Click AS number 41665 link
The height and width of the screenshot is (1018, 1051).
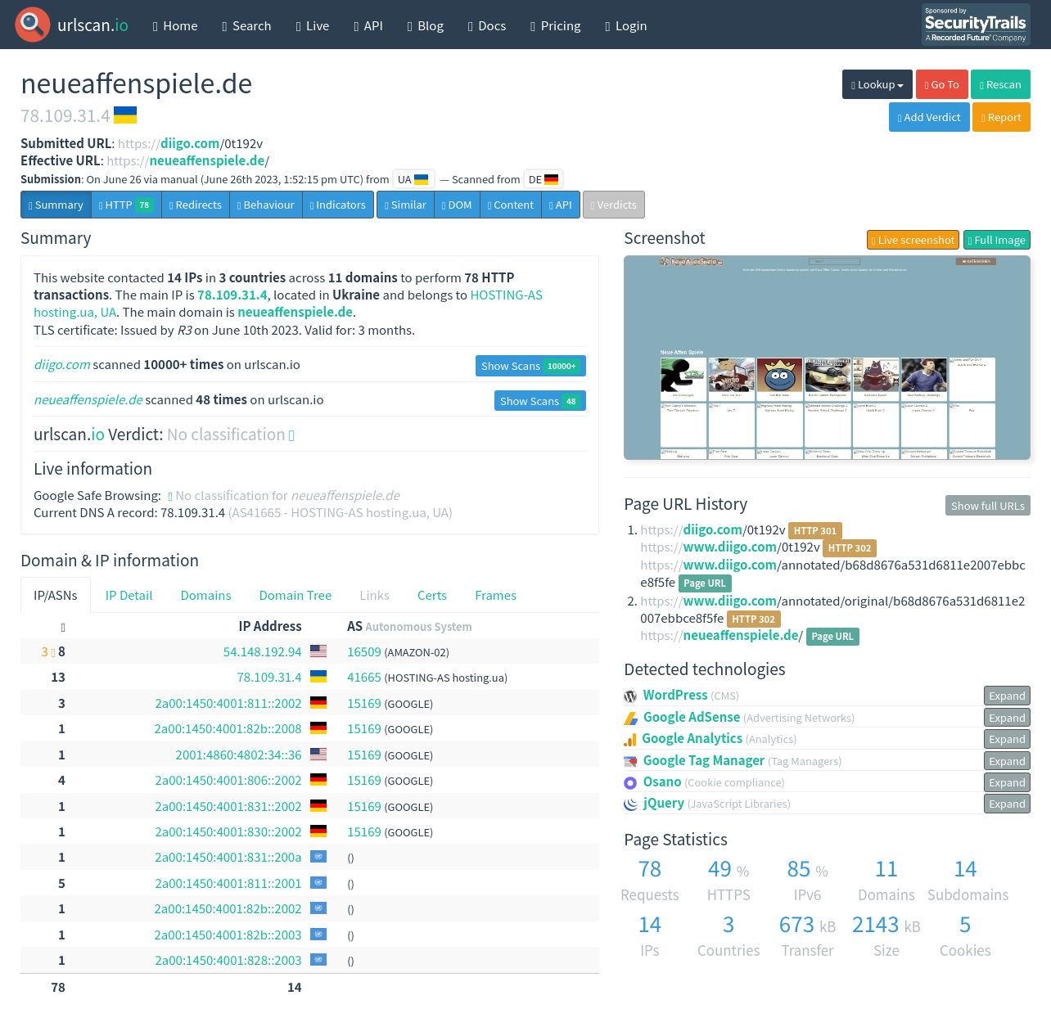point(363,677)
